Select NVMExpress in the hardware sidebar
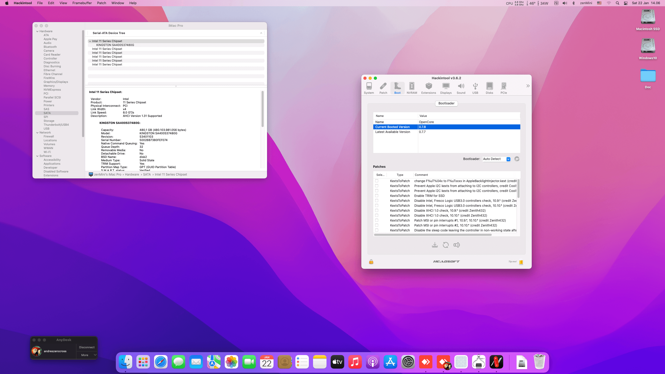The width and height of the screenshot is (665, 374). pos(52,90)
